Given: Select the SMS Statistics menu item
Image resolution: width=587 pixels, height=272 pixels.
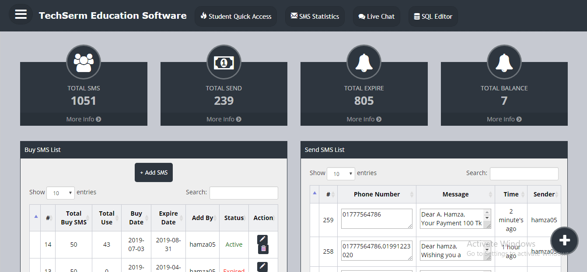Looking at the screenshot, I should 314,16.
